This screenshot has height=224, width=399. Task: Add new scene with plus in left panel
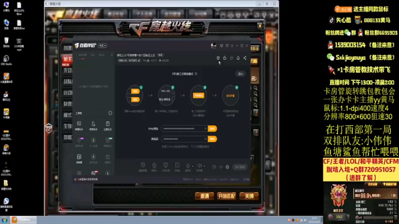coord(112,55)
